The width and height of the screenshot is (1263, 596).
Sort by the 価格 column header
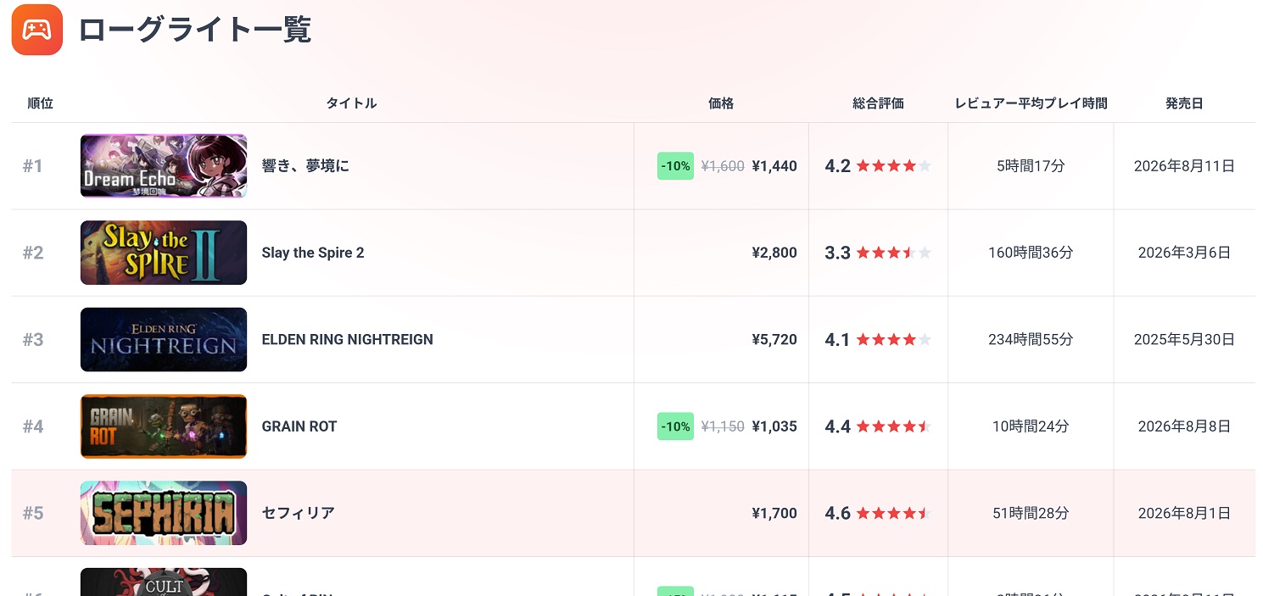[721, 103]
